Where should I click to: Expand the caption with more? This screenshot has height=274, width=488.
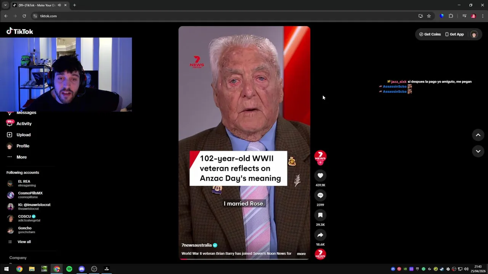301,254
